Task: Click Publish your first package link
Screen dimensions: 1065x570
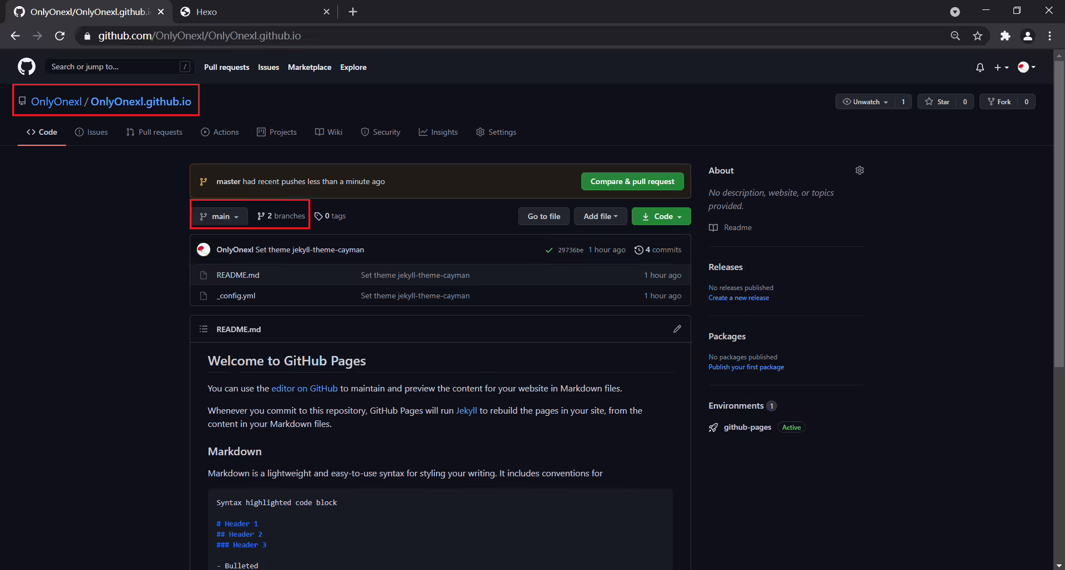Action: click(746, 367)
